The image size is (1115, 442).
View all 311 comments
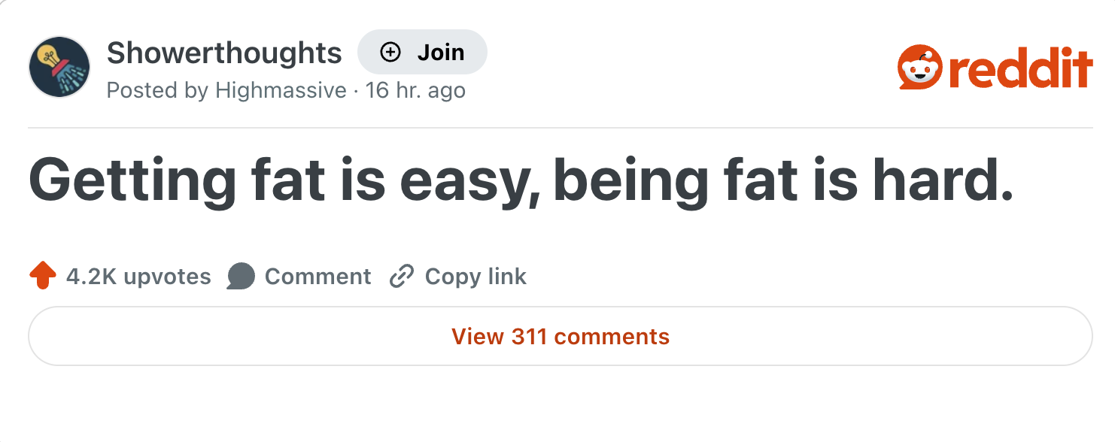560,336
